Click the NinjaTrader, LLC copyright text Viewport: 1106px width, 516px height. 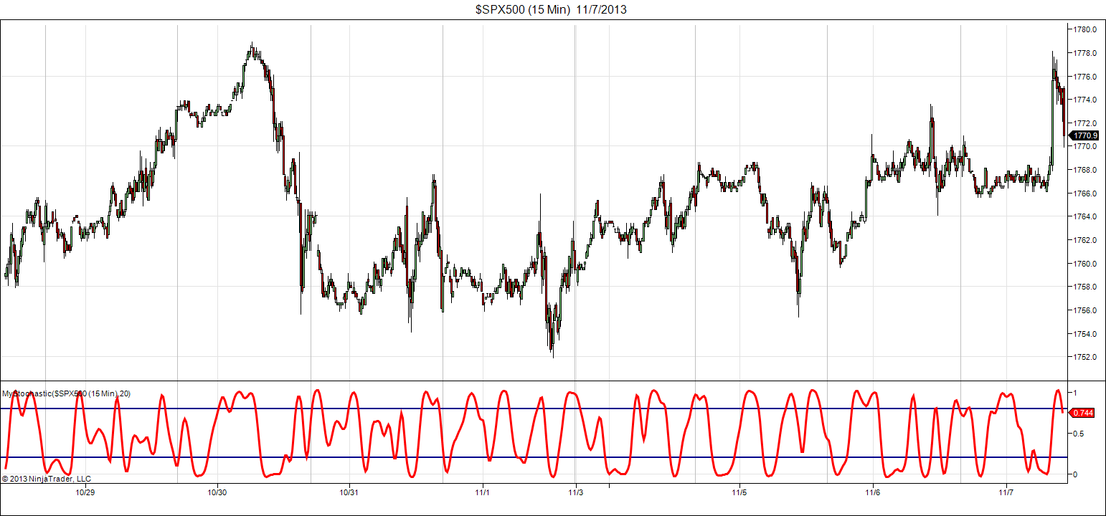(47, 479)
